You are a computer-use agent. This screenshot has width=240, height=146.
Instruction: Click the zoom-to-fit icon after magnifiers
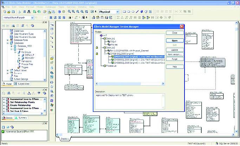(x=86, y=12)
